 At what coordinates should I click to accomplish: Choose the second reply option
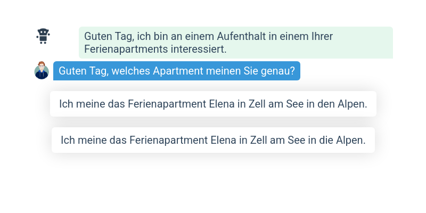(213, 140)
